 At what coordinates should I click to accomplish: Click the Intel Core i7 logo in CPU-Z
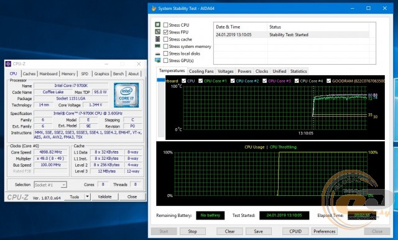(126, 95)
